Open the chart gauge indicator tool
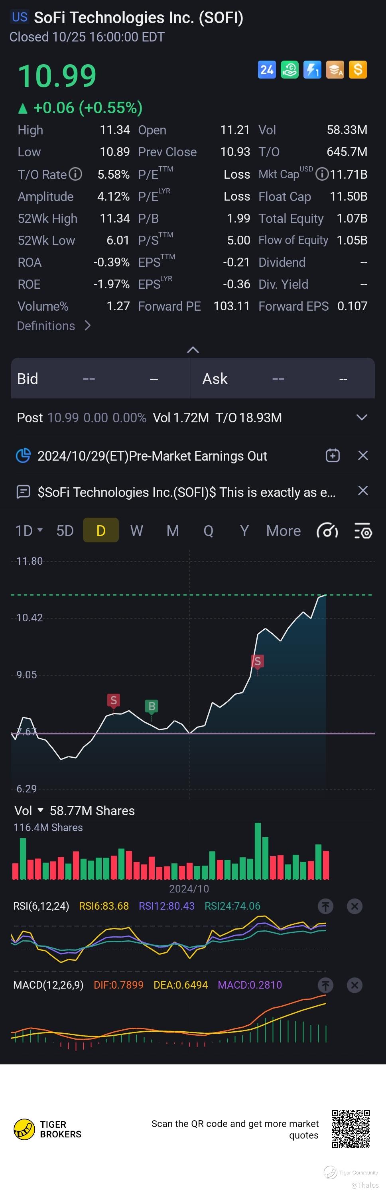This screenshot has width=386, height=1194. (x=327, y=531)
